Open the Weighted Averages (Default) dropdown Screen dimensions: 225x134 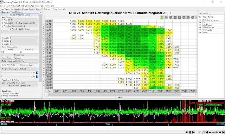click(x=20, y=69)
